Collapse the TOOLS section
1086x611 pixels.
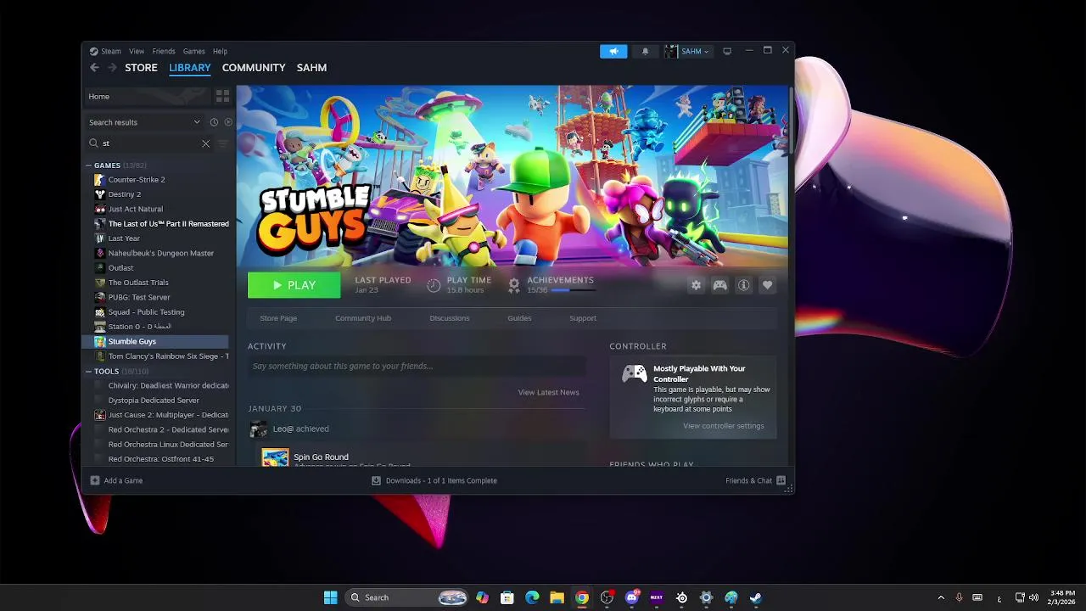[x=89, y=372]
